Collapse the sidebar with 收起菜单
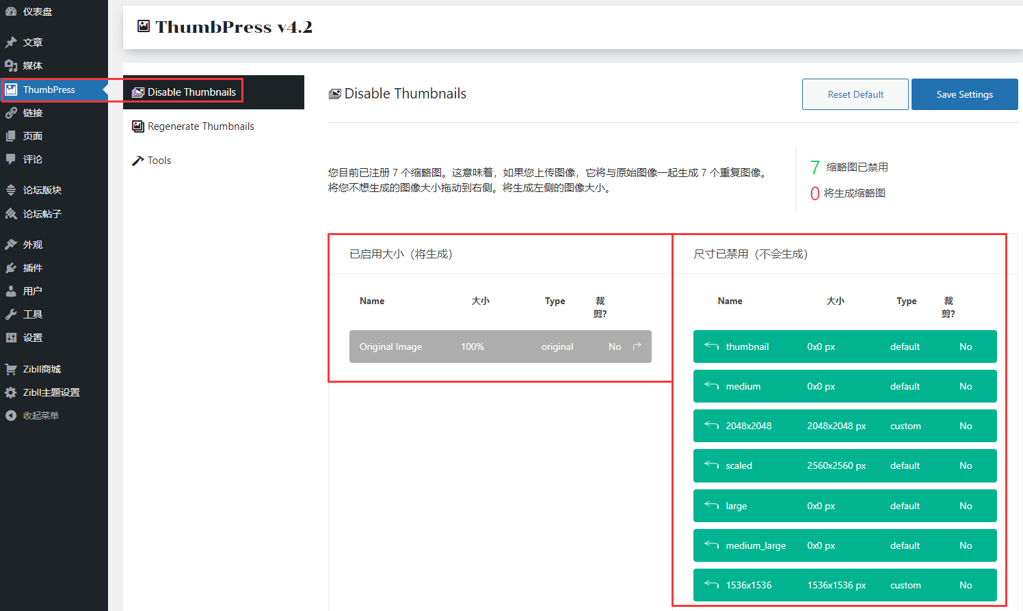Viewport: 1023px width, 611px height. coord(40,416)
